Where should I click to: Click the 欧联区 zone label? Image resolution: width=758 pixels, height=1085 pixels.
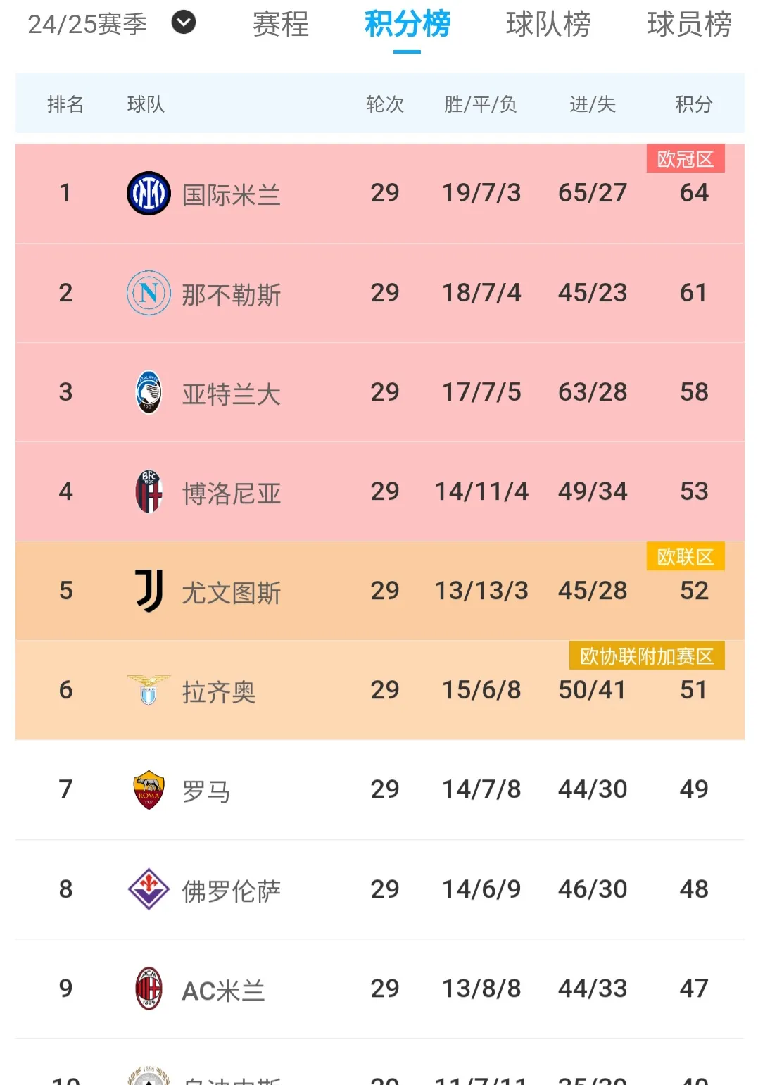tap(685, 556)
